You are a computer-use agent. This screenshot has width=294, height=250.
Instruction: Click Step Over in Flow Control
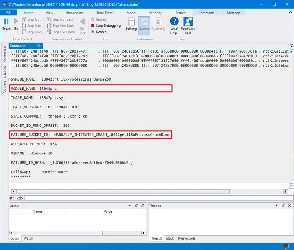click(x=32, y=32)
